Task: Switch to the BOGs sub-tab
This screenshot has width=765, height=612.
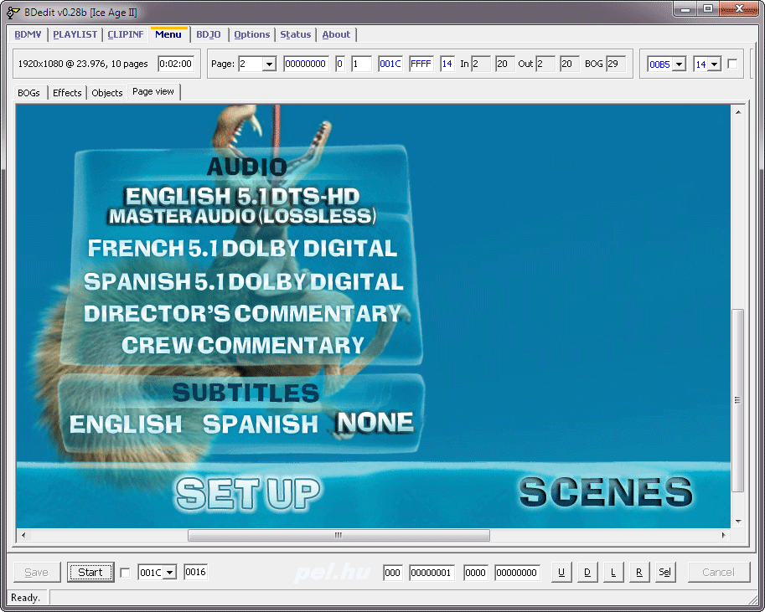Action: pyautogui.click(x=28, y=93)
